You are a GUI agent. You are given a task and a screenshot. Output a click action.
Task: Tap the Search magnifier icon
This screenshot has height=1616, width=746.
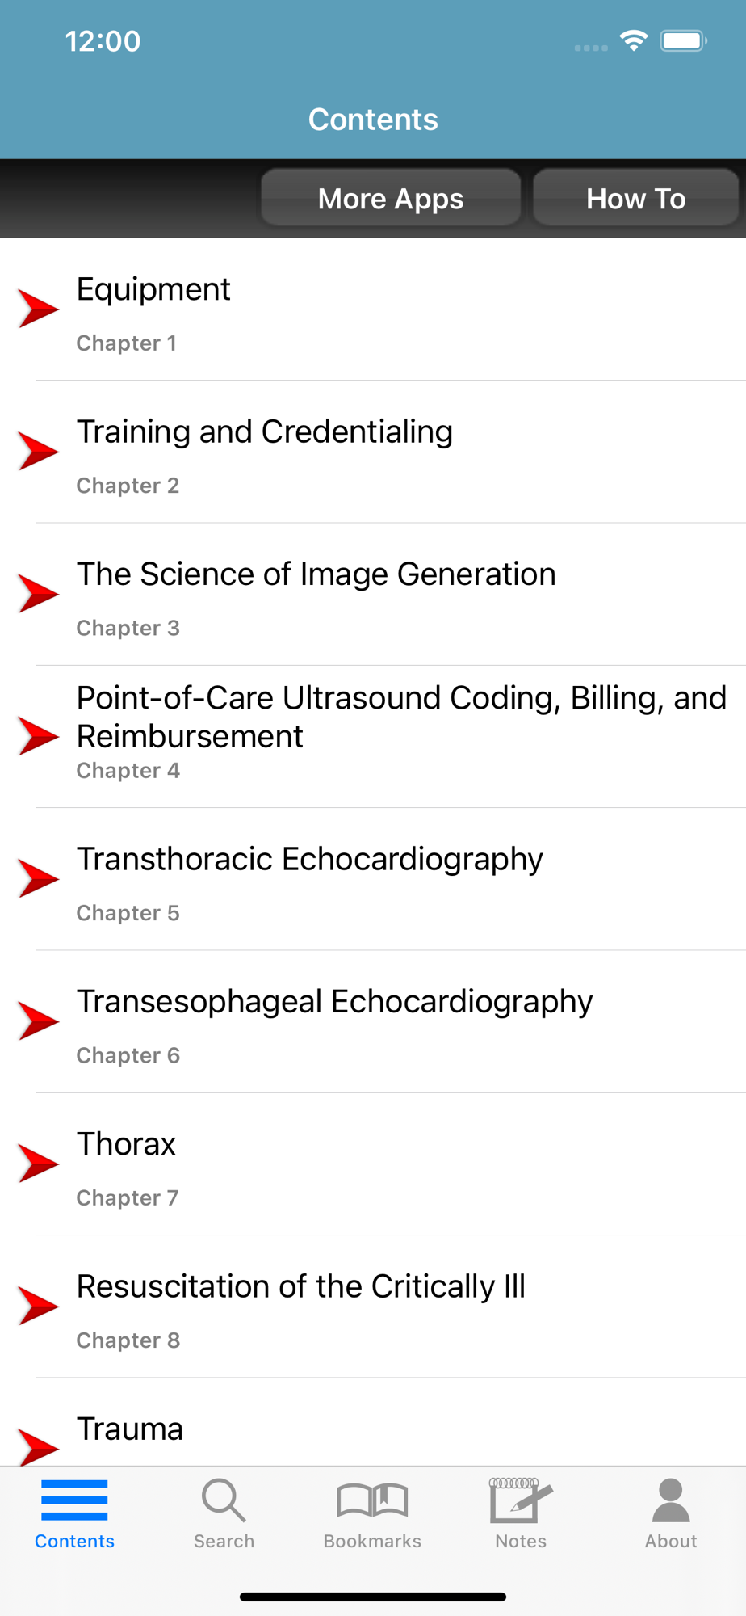coord(224,1500)
